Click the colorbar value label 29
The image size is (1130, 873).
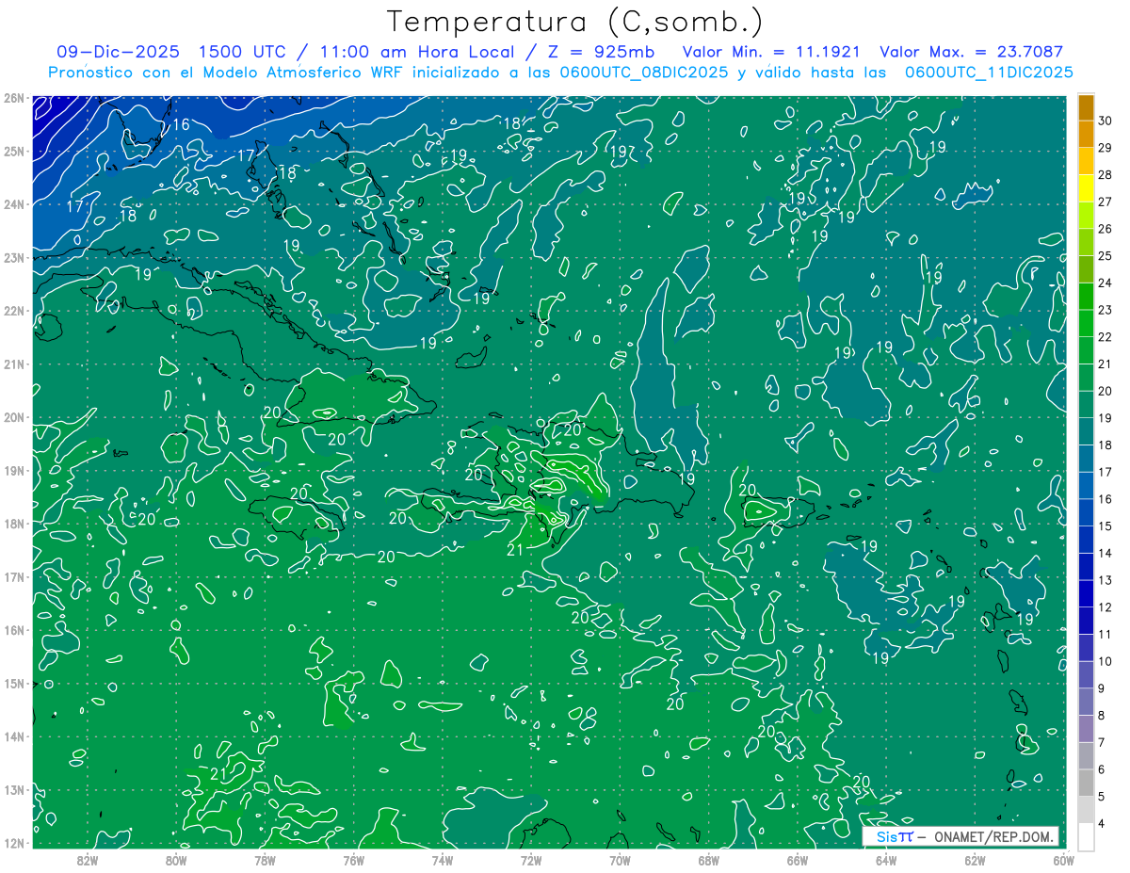1105,148
